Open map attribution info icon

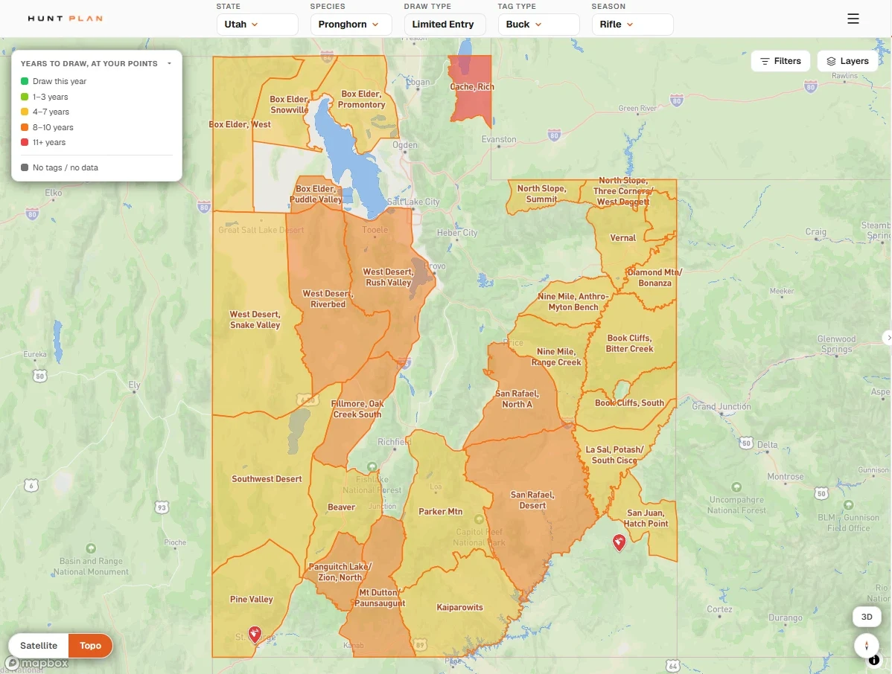pos(874,661)
